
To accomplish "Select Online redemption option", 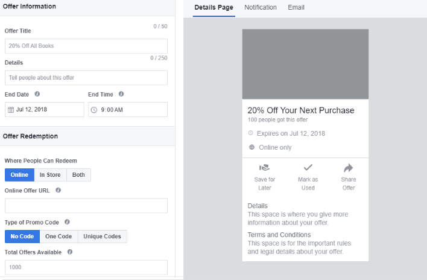I will coord(20,175).
